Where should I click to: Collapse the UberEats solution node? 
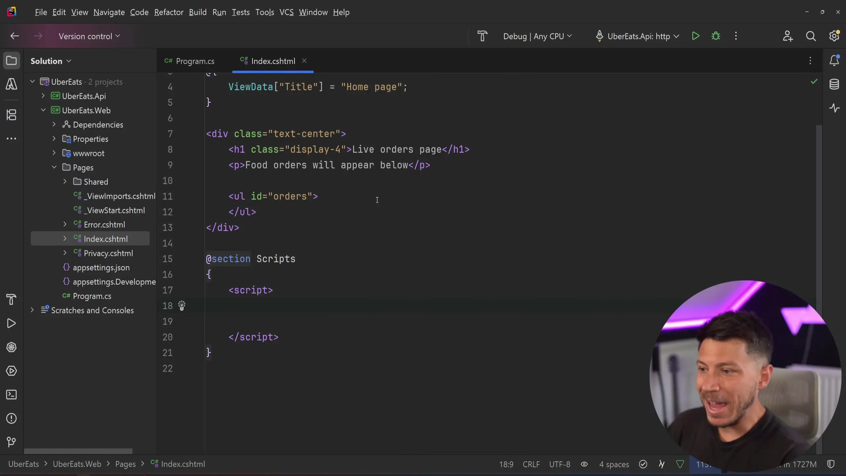(x=32, y=82)
